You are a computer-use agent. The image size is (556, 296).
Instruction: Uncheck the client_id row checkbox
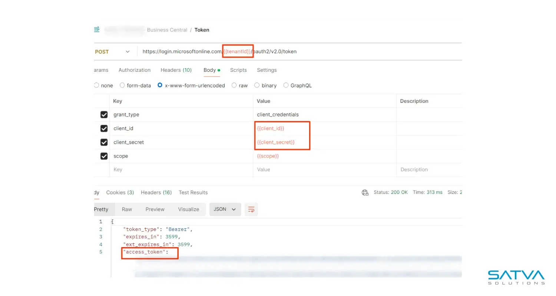(104, 128)
